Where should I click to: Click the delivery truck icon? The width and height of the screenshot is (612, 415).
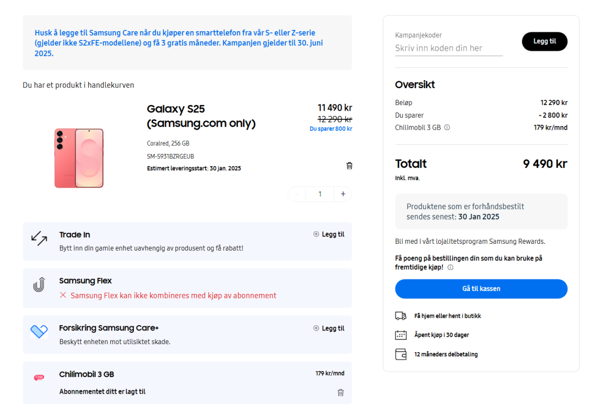point(401,316)
